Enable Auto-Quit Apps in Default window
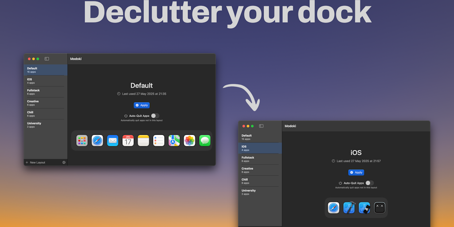This screenshot has height=227, width=454. click(155, 116)
